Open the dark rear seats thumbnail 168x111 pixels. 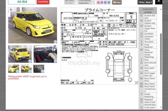click(39, 69)
